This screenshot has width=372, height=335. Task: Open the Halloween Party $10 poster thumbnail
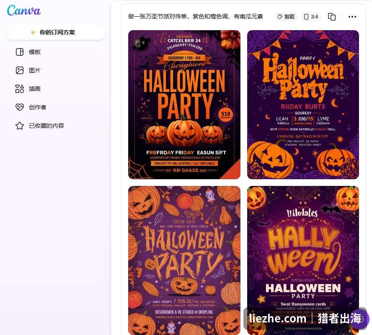[184, 105]
